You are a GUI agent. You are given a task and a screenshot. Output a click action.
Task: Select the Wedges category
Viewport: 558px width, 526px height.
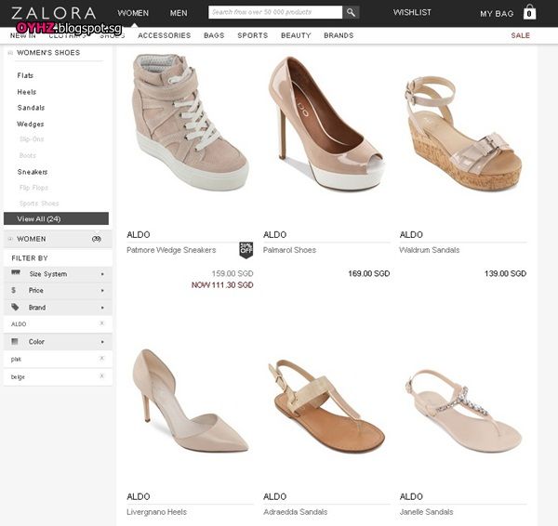point(31,125)
